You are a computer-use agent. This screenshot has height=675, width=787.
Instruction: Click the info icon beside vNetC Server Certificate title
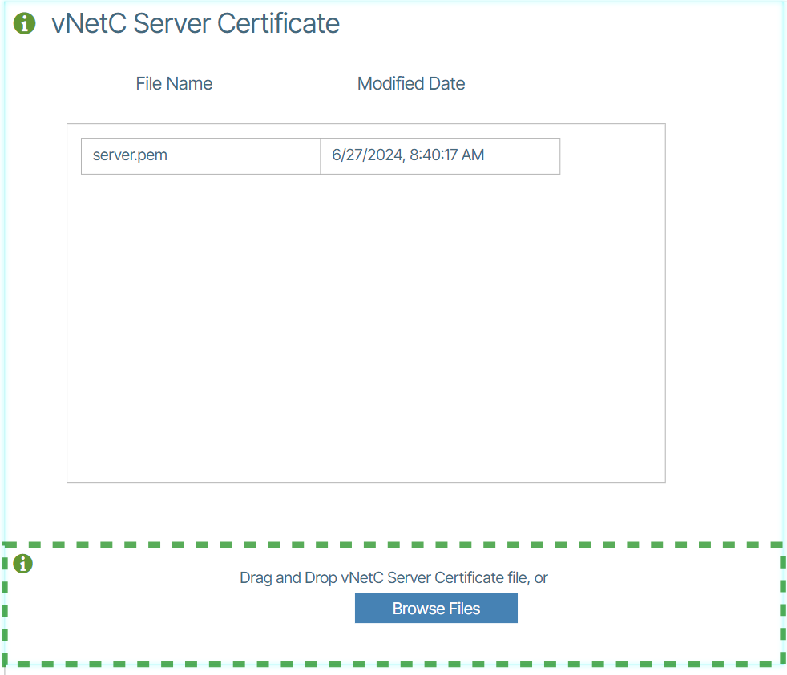25,24
